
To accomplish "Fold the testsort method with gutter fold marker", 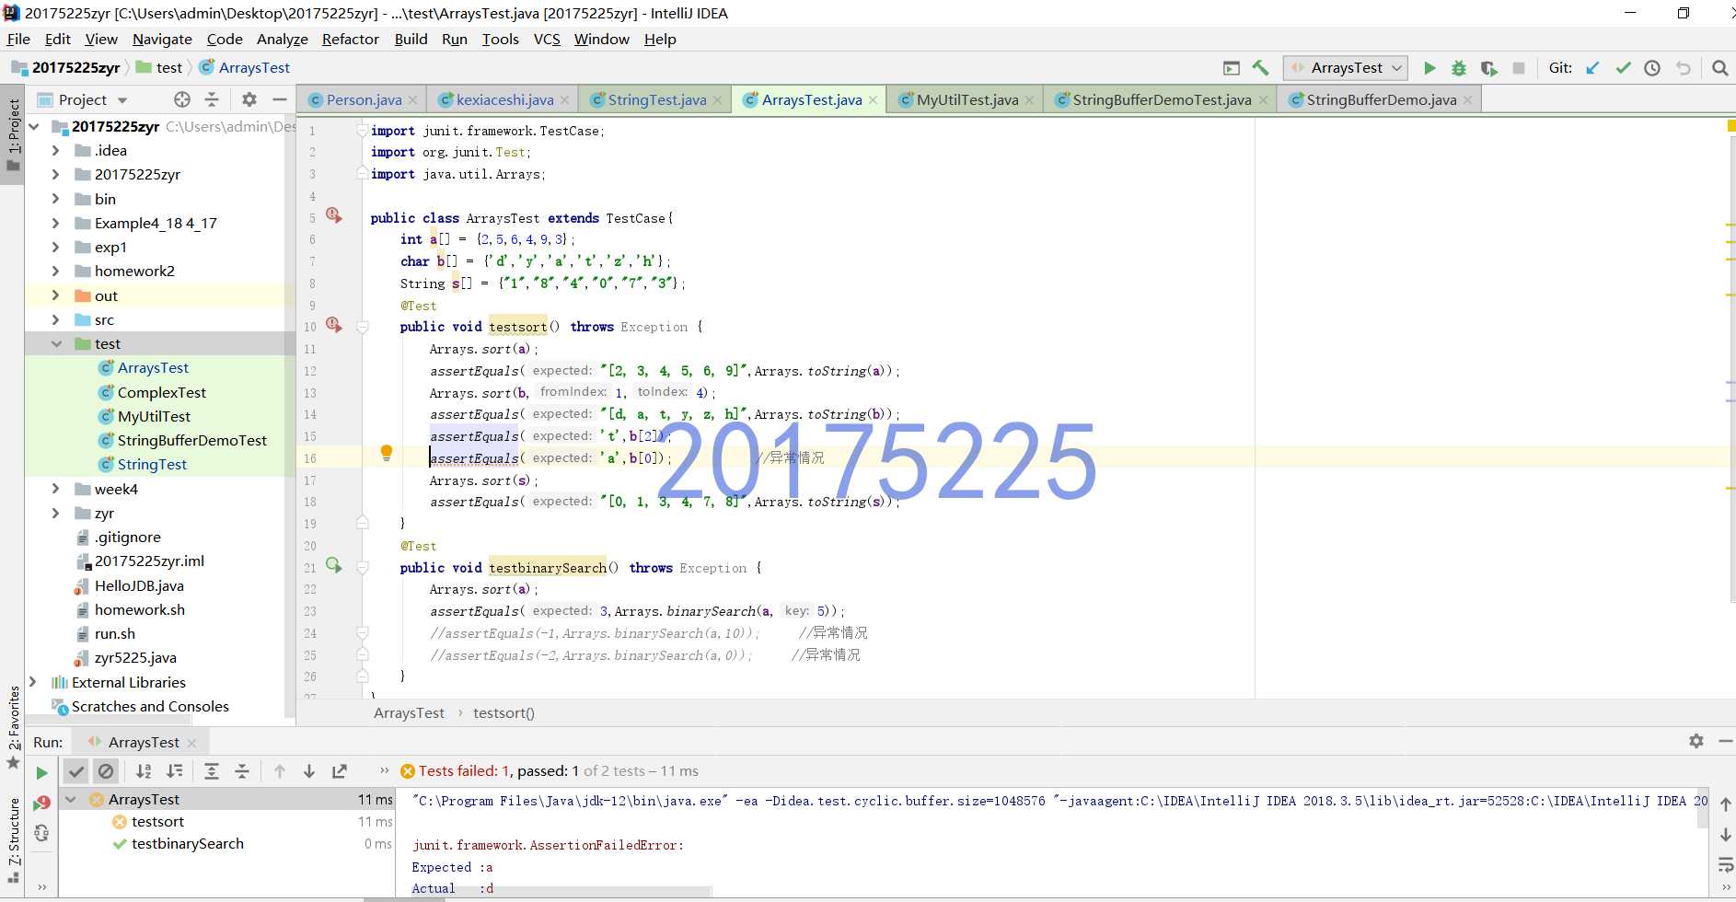I will 363,327.
